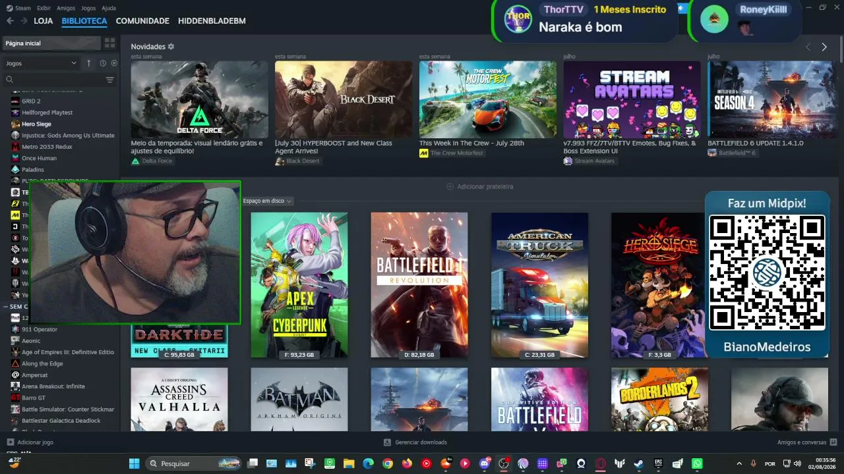
Task: Click the Windows taskbar Pesquisar search box
Action: pos(193,463)
